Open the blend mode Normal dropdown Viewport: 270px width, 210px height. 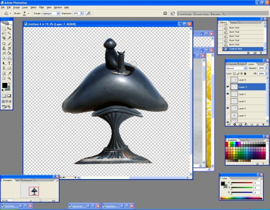click(237, 68)
